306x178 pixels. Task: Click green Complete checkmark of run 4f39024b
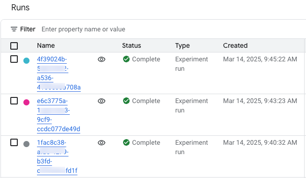coord(126,59)
